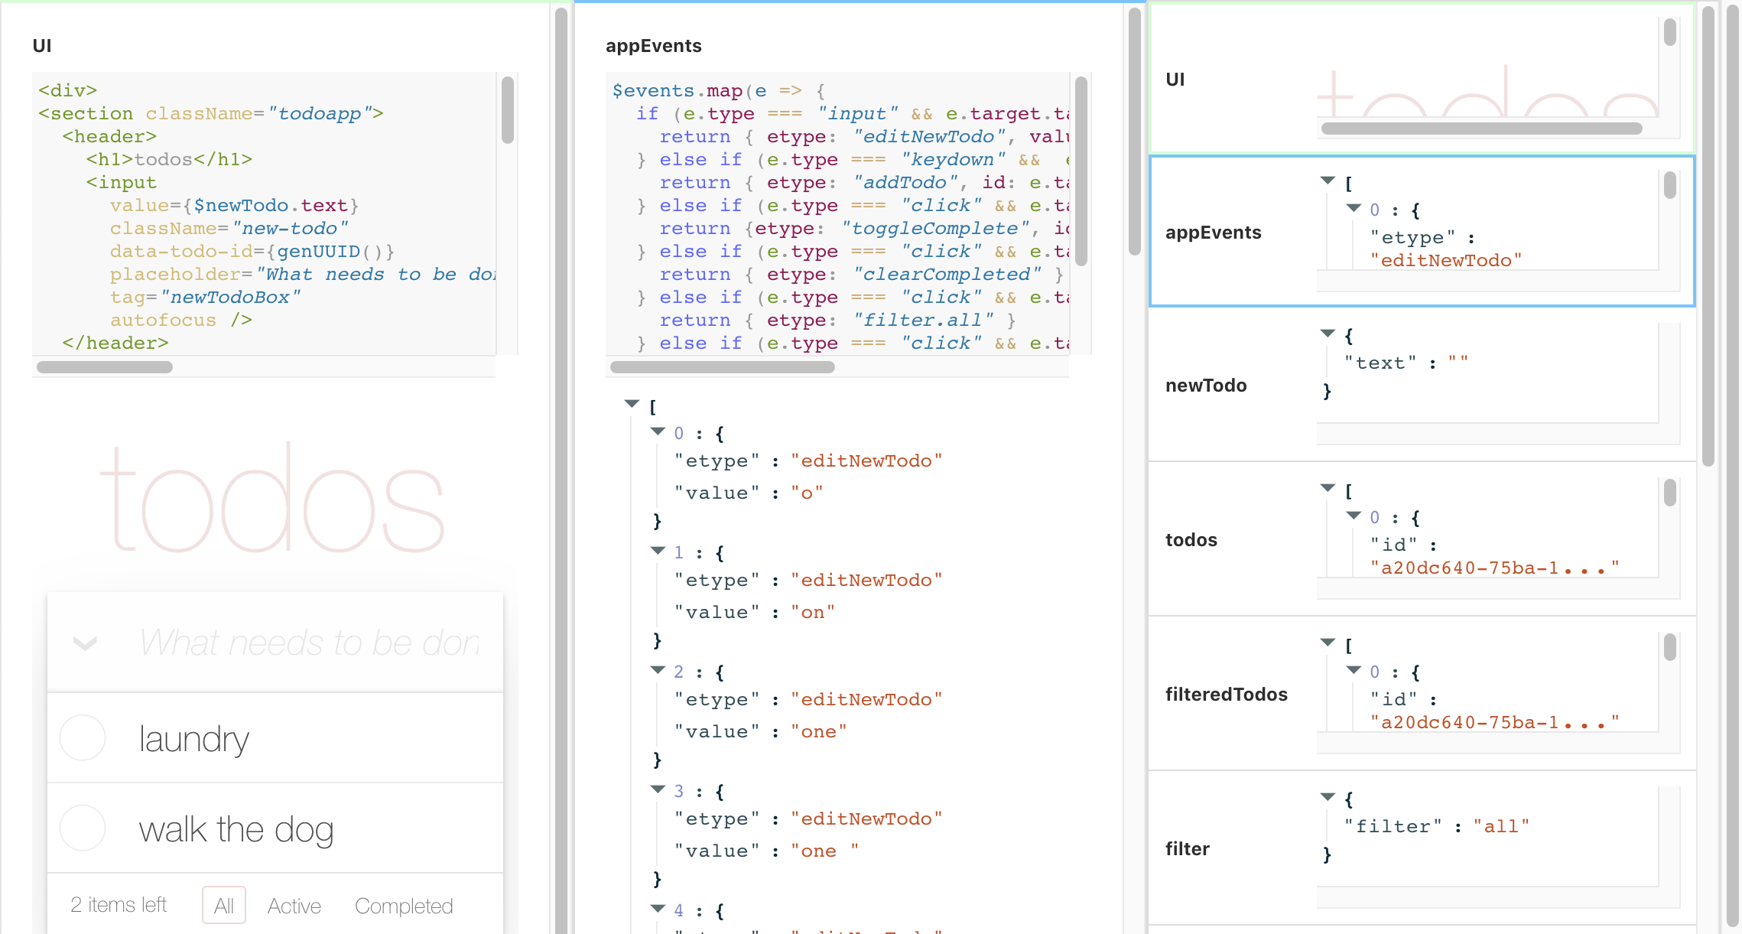Collapse item 0 in sidebar appEvents cell
Viewport: 1742px width, 934px height.
(1354, 208)
